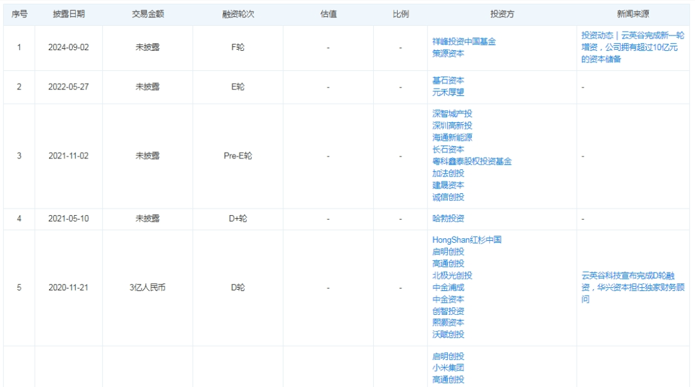Click the 北极光创投 investor link
Viewport: 695px width, 387px height.
point(452,276)
